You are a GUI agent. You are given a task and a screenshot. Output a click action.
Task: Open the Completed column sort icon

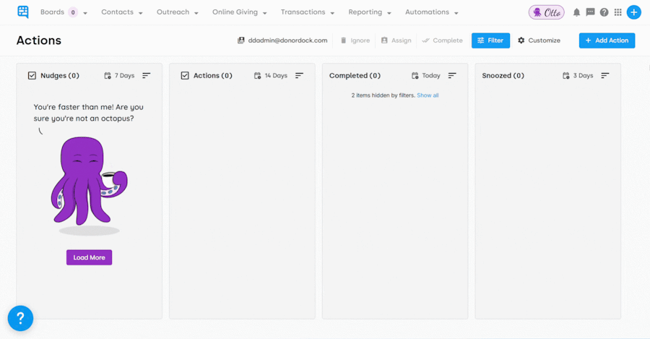[x=452, y=75]
